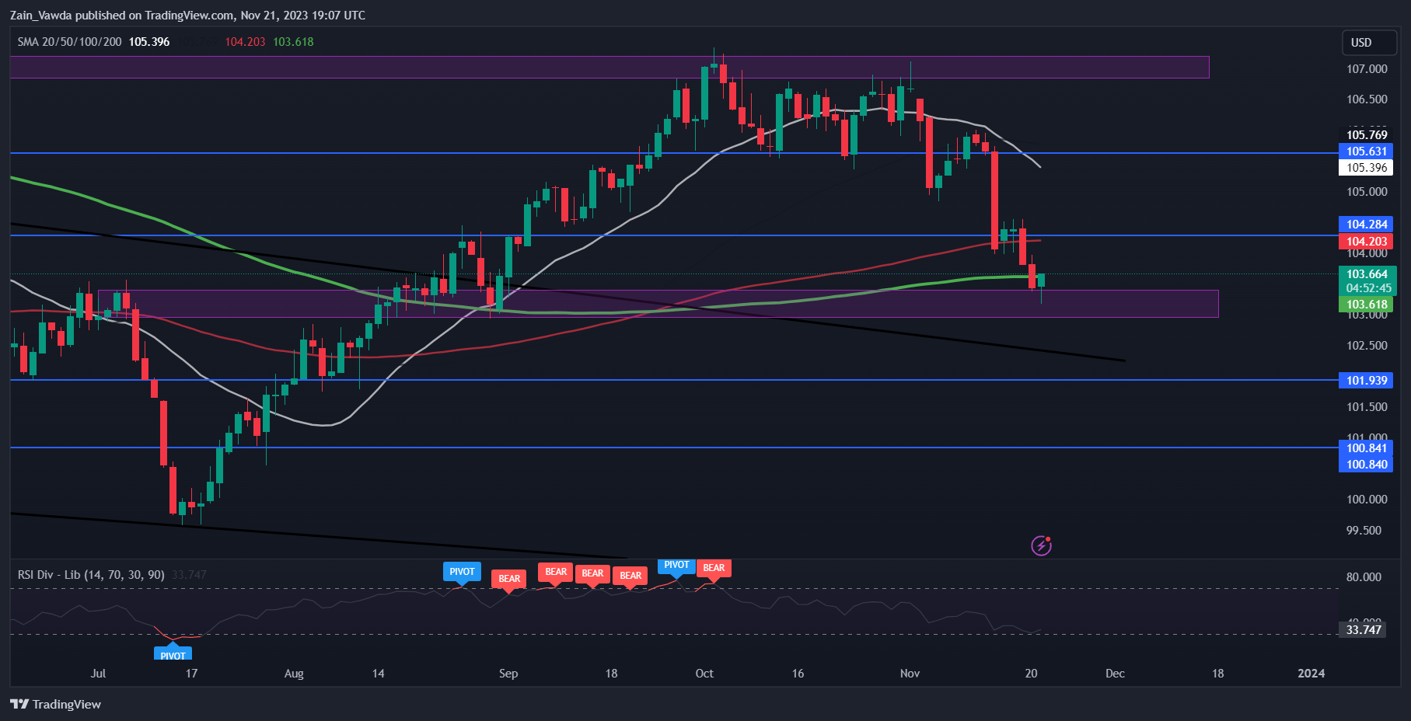Image resolution: width=1411 pixels, height=721 pixels.
Task: Click the faded RSI value 33.747 in legend
Action: (189, 575)
